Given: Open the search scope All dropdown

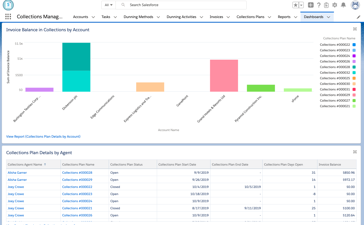Looking at the screenshot, I should pos(108,5).
